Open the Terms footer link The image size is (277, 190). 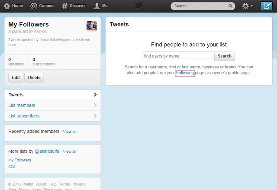coord(64,184)
